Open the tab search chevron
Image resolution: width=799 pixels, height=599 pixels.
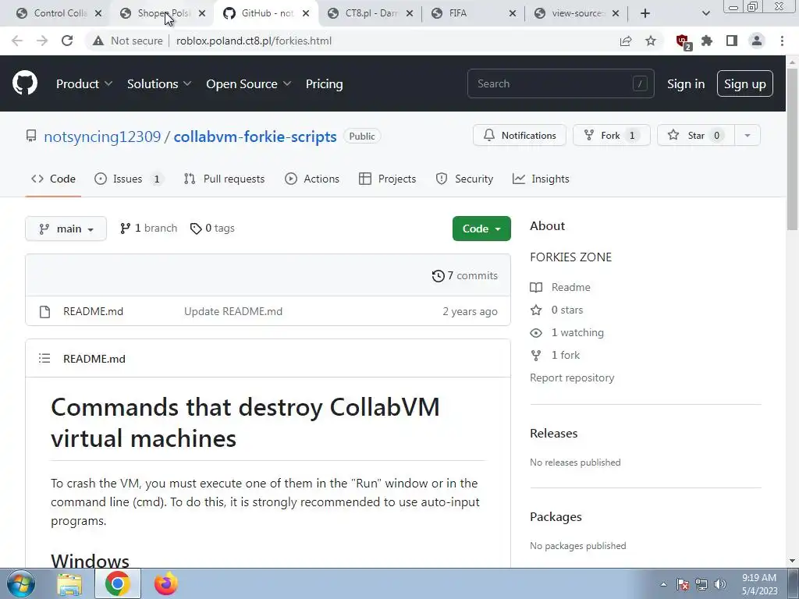click(705, 13)
